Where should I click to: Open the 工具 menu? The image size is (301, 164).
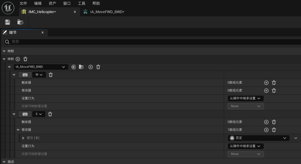click(81, 3)
